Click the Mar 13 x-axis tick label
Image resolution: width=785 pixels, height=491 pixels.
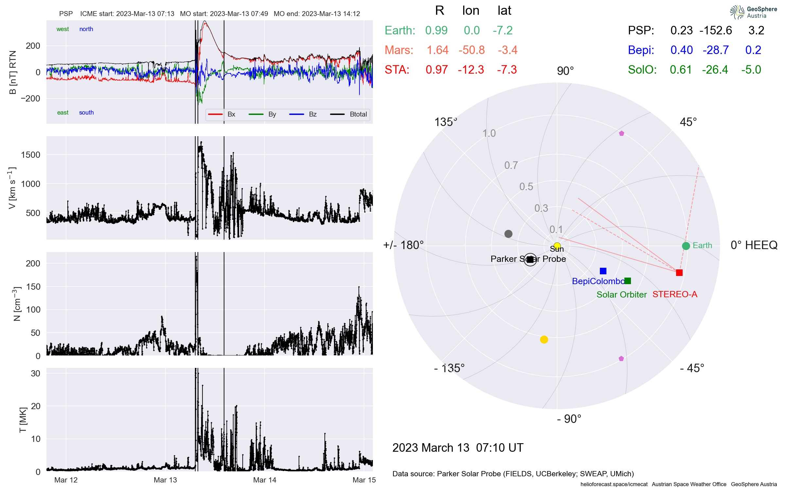tap(165, 480)
